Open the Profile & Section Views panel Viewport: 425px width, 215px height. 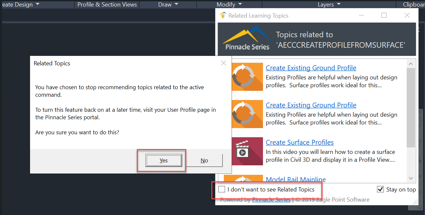[x=106, y=5]
